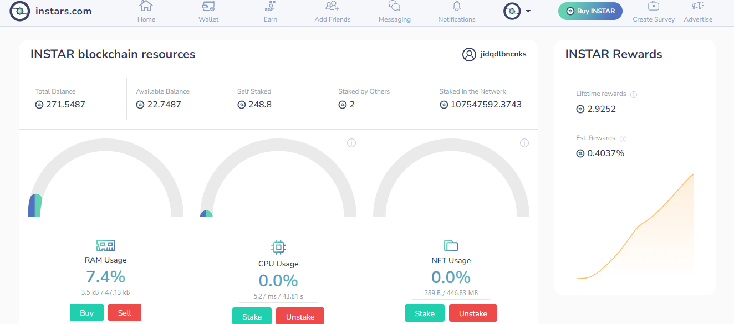
Task: Select the Add Friends menu label
Action: pos(333,19)
